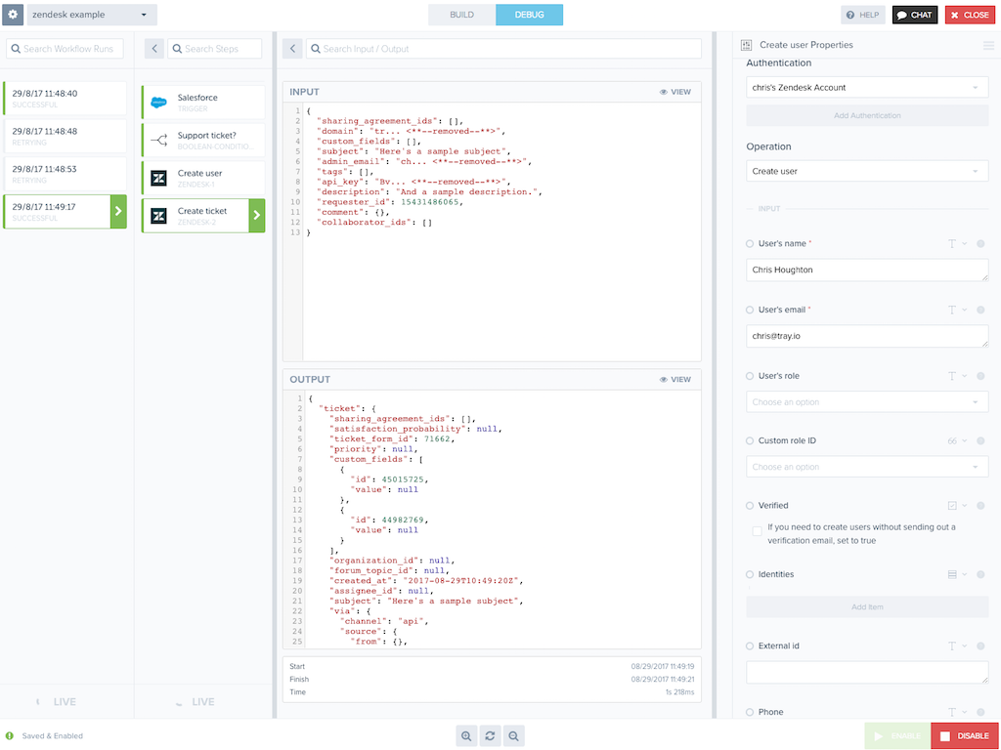Switch to the BUILD tab
This screenshot has height=750, width=1001.
point(460,15)
